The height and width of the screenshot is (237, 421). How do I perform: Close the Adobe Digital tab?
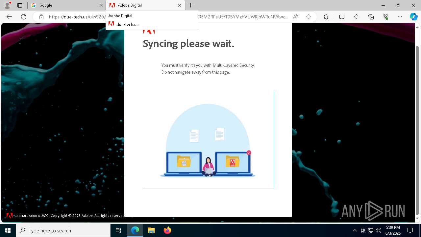[180, 5]
